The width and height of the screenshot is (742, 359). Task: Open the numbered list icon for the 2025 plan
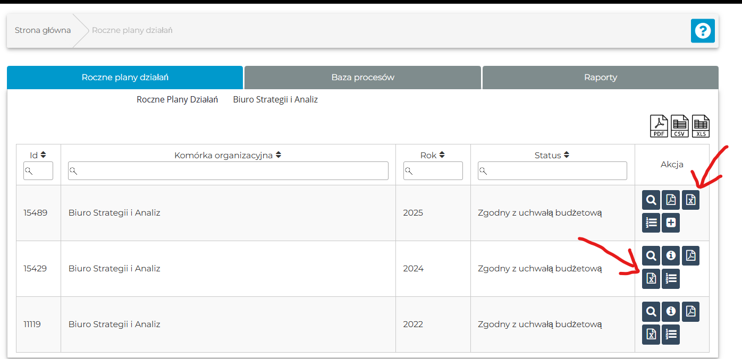tap(651, 223)
